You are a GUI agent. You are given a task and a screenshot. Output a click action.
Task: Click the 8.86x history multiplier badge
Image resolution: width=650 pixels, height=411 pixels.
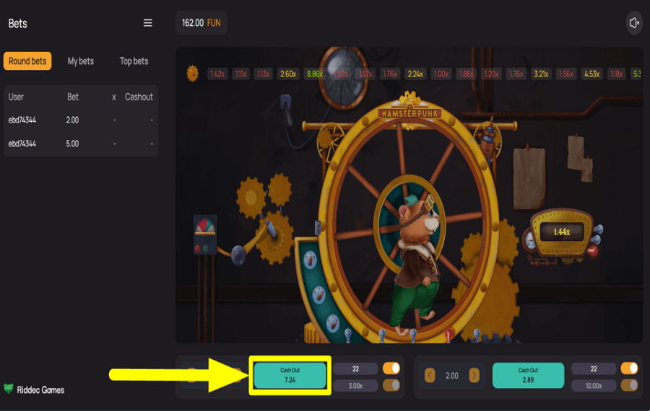(314, 74)
